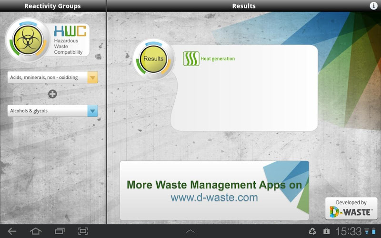Click the plus icon between the dropdowns
This screenshot has height=238, width=381.
(x=52, y=94)
